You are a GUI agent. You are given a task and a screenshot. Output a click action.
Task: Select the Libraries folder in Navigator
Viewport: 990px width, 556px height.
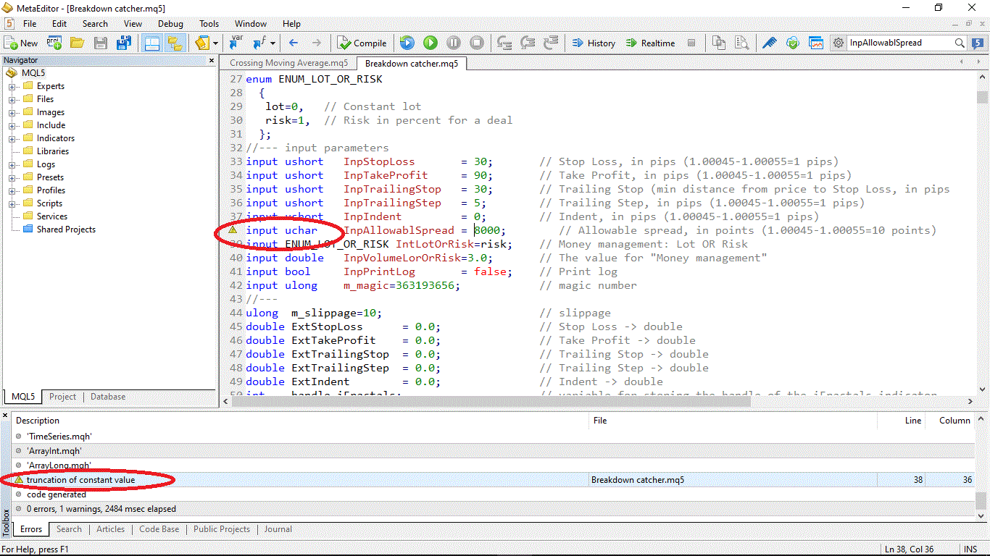click(53, 151)
